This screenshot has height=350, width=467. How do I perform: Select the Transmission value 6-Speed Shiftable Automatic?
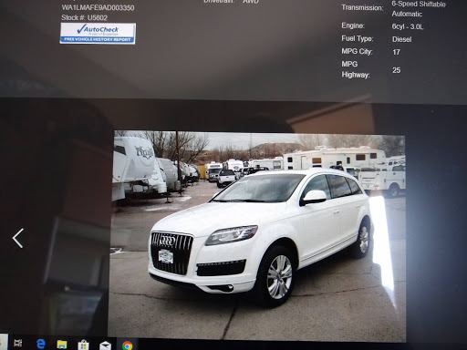click(x=419, y=9)
